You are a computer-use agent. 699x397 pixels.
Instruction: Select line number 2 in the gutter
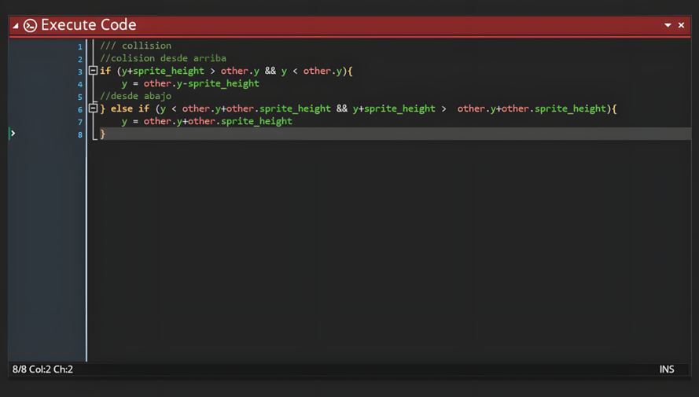[80, 59]
